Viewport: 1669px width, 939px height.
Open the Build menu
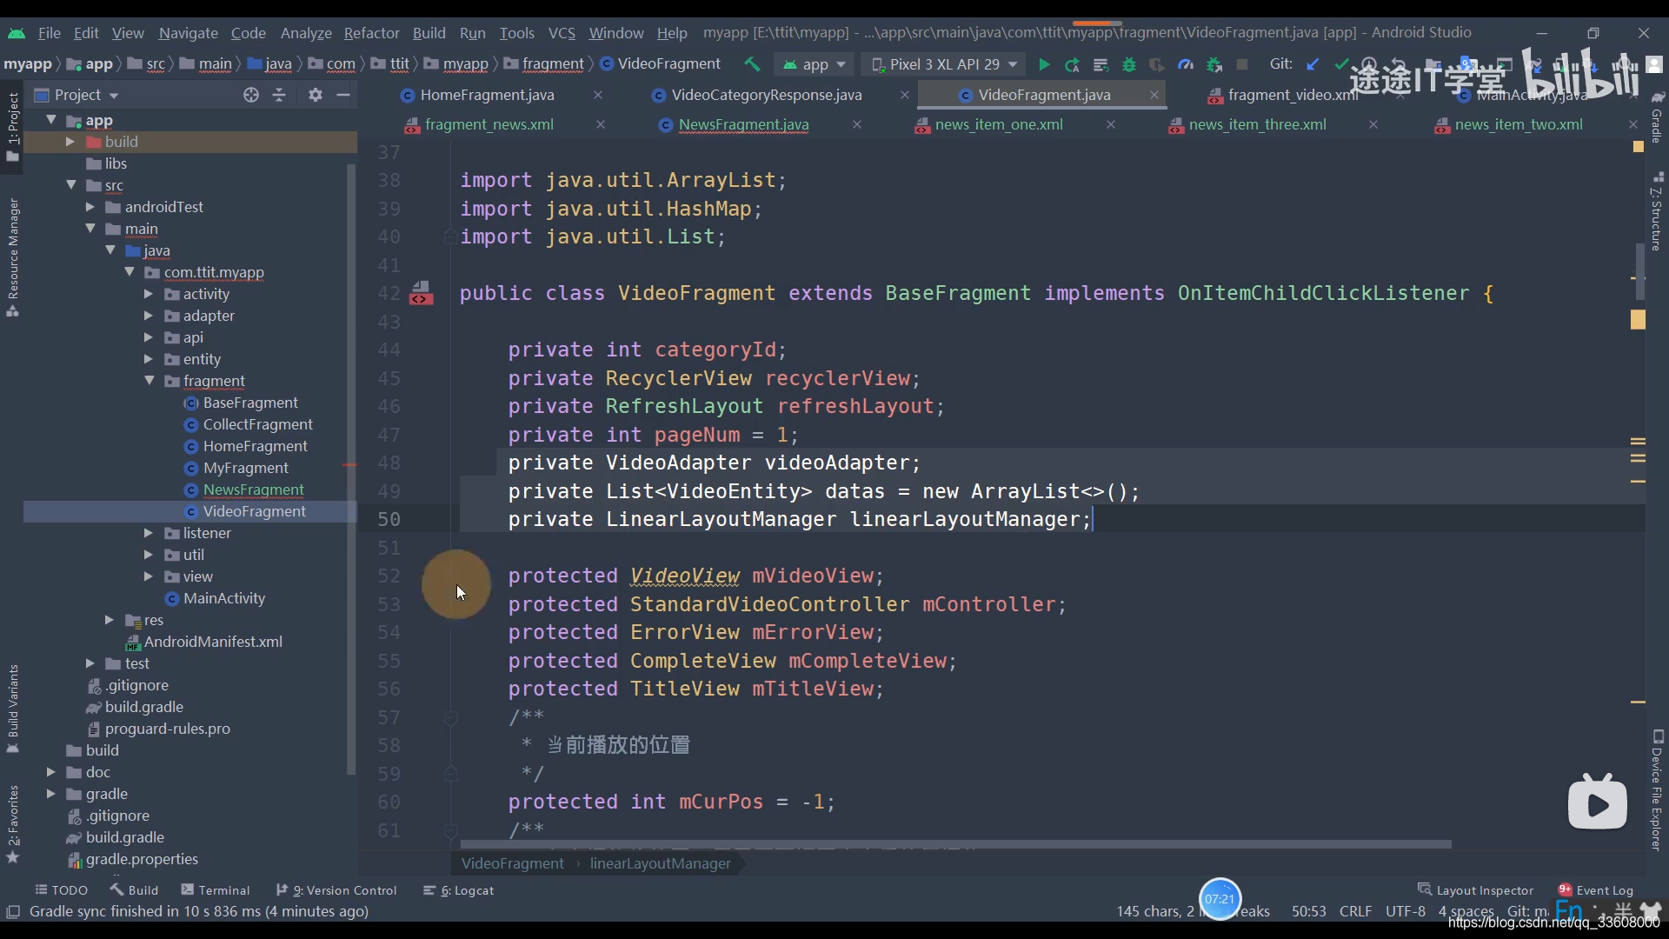[429, 33]
